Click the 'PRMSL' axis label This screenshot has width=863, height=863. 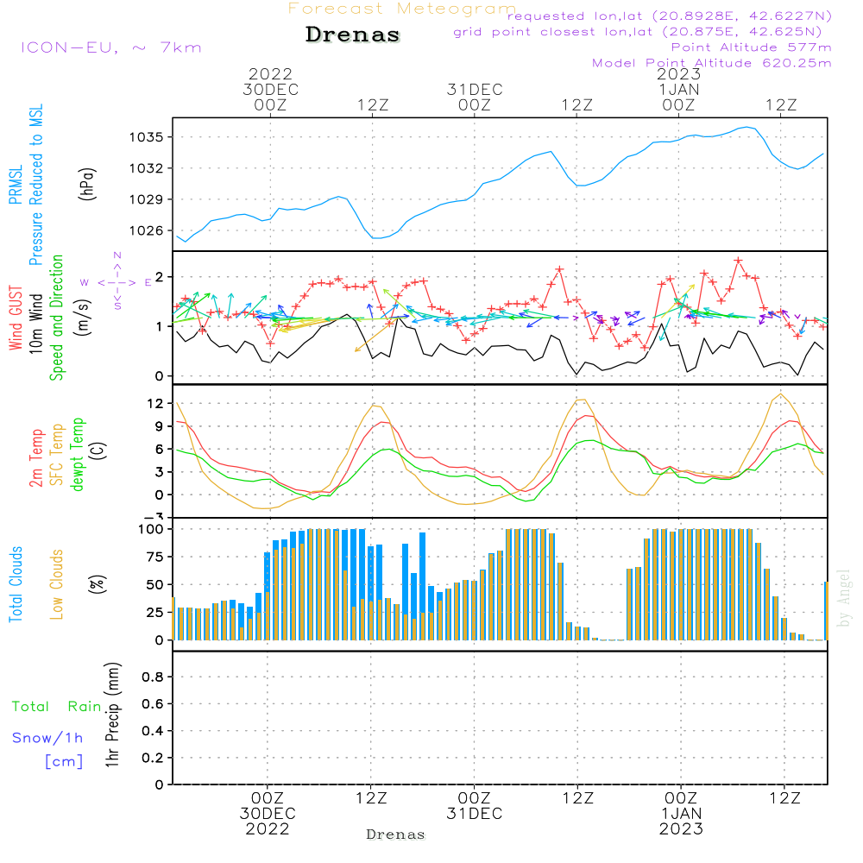[16, 185]
